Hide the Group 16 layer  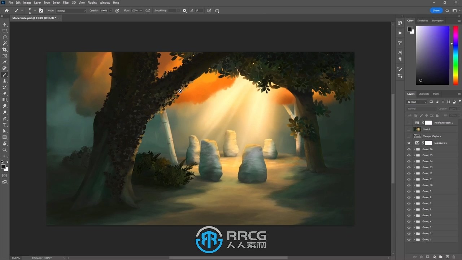click(409, 149)
